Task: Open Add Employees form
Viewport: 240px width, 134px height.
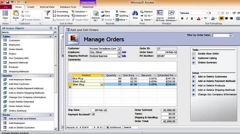Action: click(17, 123)
